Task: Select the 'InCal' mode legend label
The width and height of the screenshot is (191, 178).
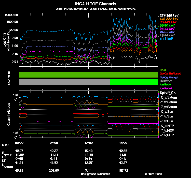Action: click(163, 70)
